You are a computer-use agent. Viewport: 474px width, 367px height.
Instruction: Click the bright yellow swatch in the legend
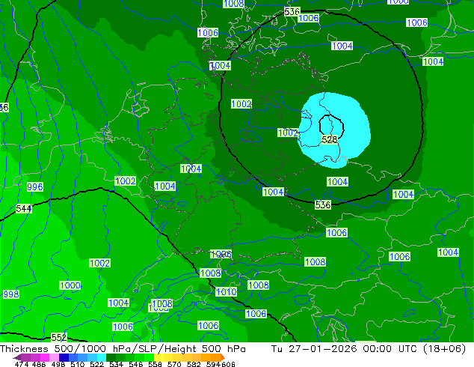[158, 357]
